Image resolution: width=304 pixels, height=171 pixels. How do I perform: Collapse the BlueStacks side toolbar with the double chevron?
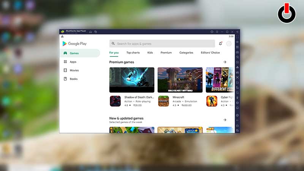[x=237, y=32]
